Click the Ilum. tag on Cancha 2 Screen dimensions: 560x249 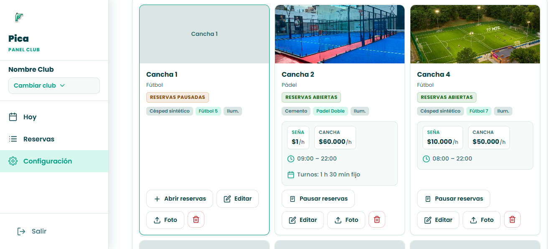(x=360, y=111)
